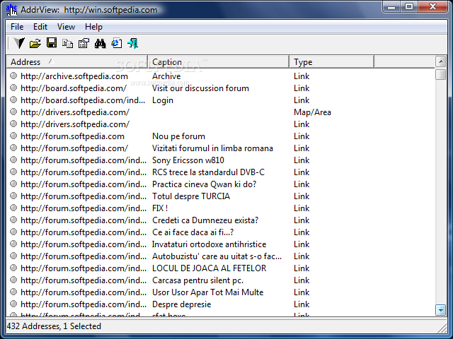
Task: Click the Exit door icon
Action: tap(132, 43)
